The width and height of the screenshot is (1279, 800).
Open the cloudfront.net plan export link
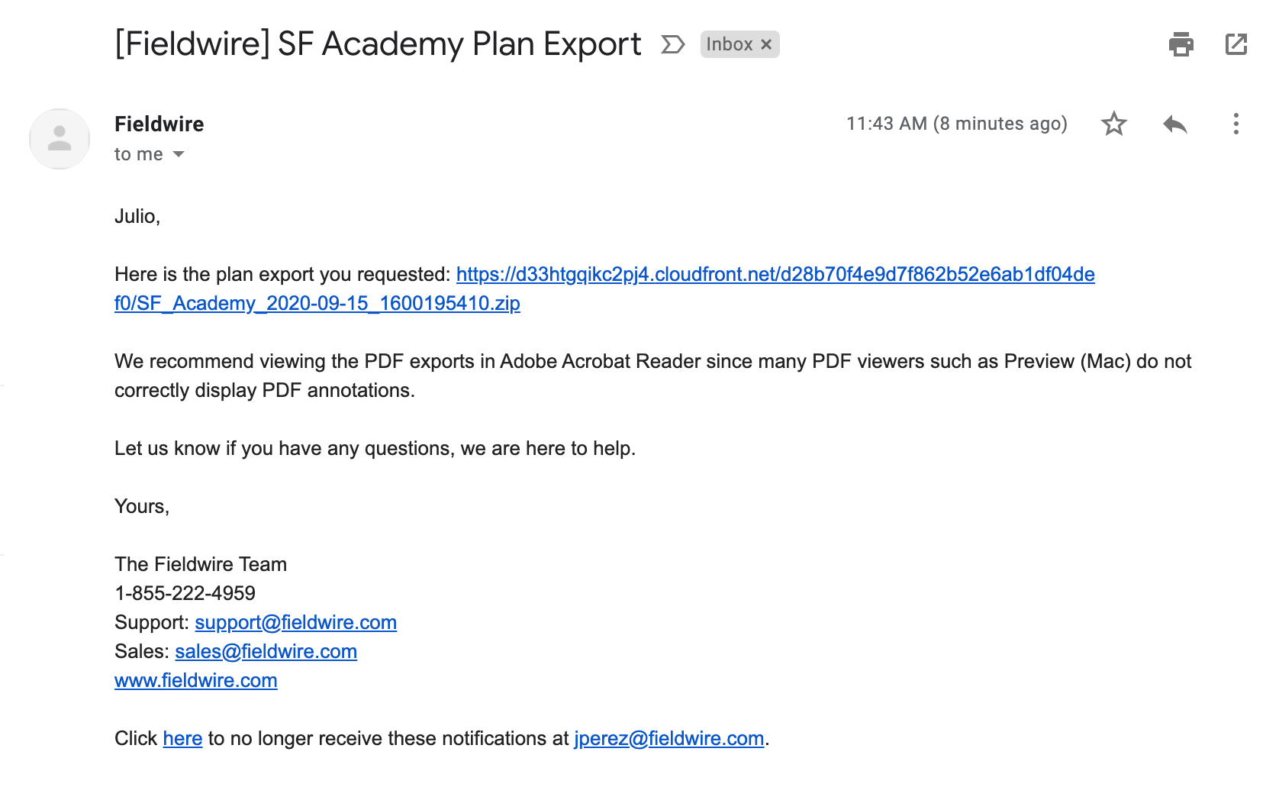click(x=775, y=274)
